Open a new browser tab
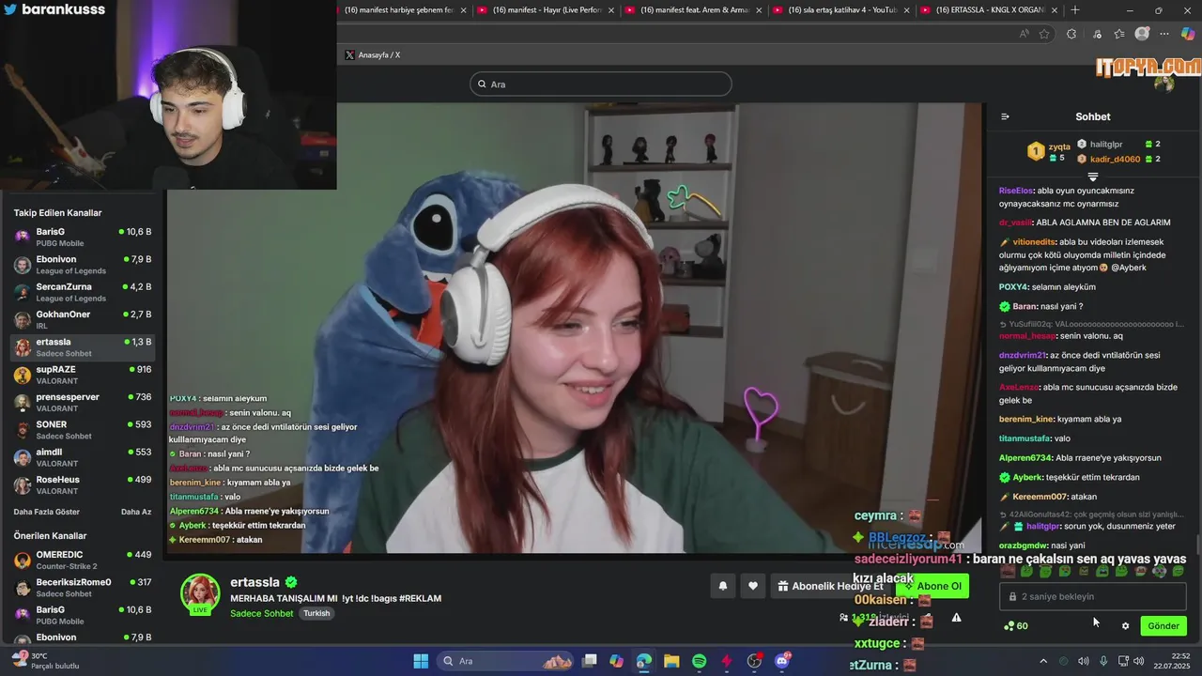 pos(1075,10)
